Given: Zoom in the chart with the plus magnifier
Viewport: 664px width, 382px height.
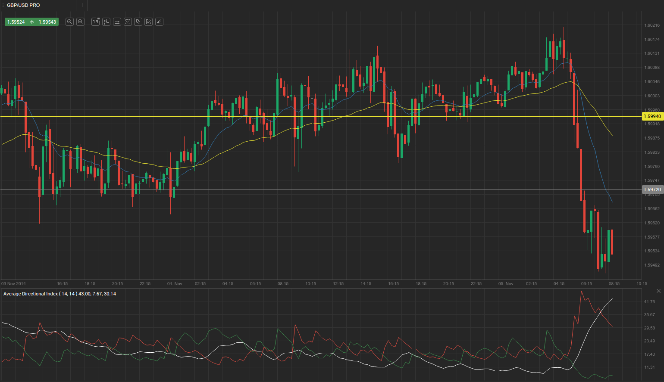Looking at the screenshot, I should (x=80, y=22).
